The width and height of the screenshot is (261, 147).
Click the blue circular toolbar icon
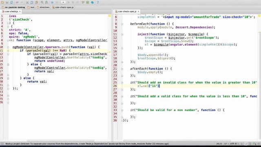tap(92, 2)
